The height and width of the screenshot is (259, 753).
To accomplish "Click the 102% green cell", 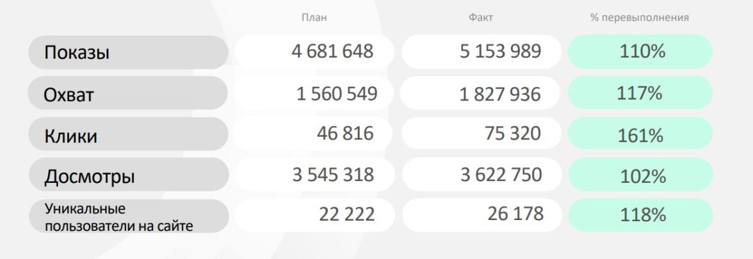I will coord(643,176).
